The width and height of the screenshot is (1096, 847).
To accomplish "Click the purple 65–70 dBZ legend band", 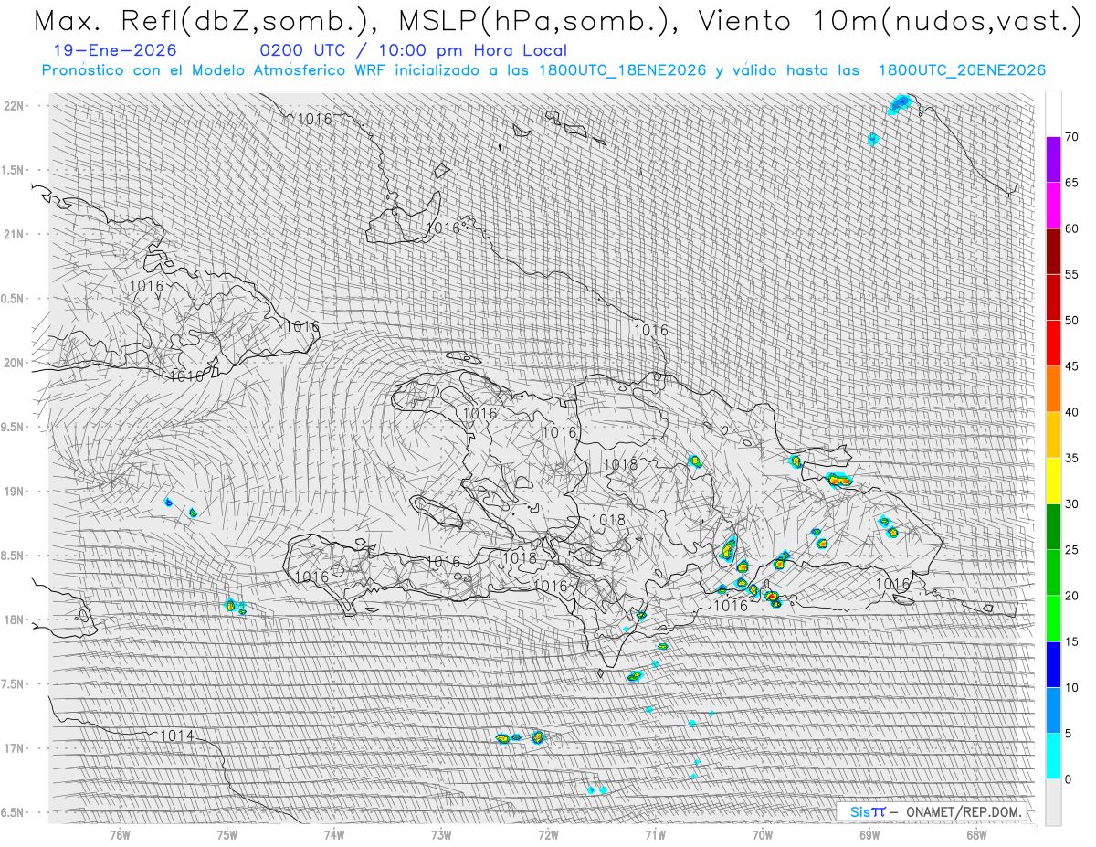I will point(1053,159).
